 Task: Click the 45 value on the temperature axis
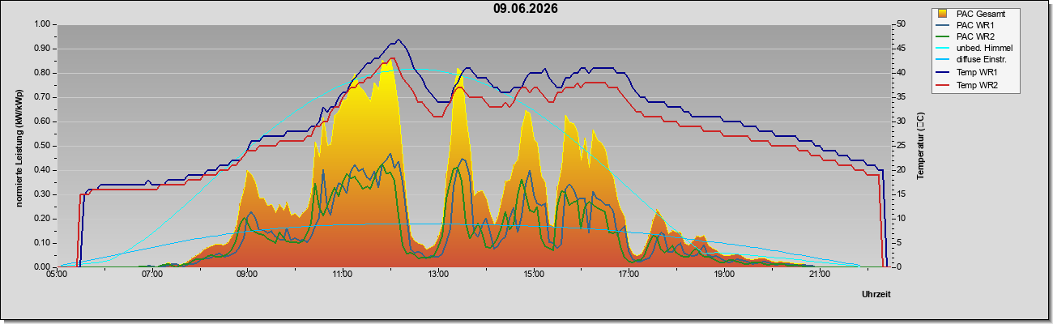[900, 49]
